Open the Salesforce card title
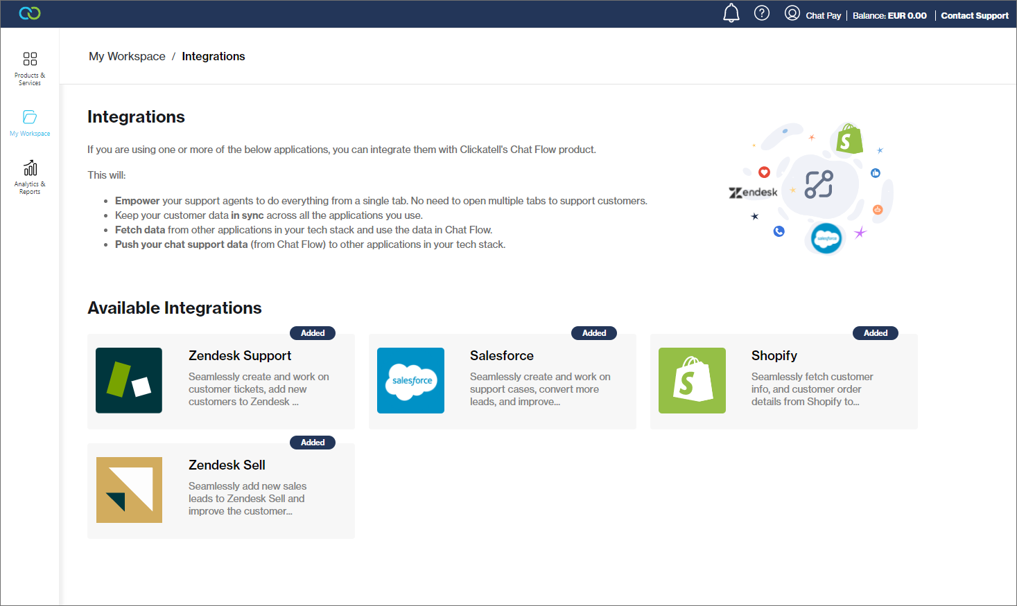Viewport: 1017px width, 606px height. pyautogui.click(x=502, y=355)
